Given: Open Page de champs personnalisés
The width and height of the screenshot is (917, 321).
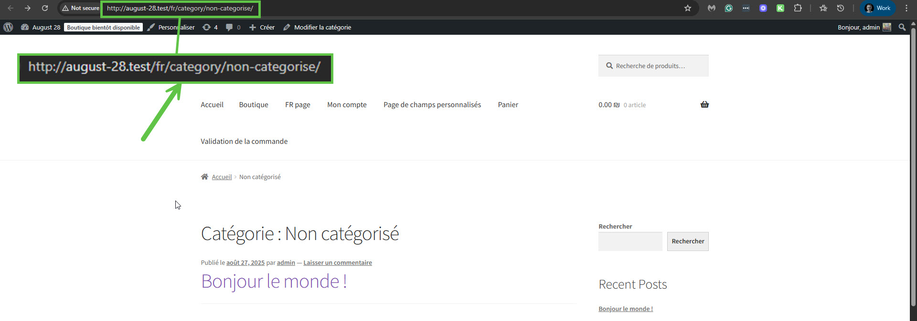Looking at the screenshot, I should [432, 105].
